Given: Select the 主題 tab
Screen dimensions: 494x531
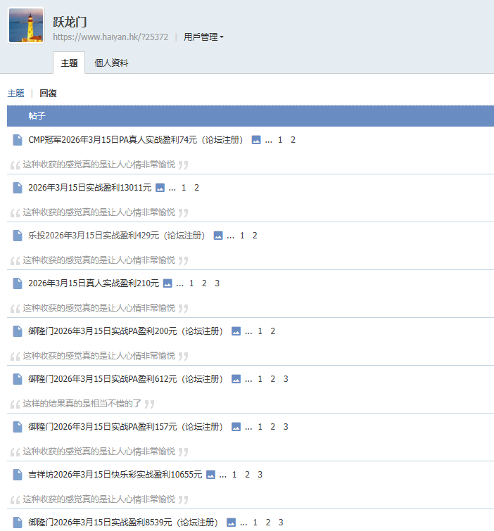Looking at the screenshot, I should [x=69, y=63].
